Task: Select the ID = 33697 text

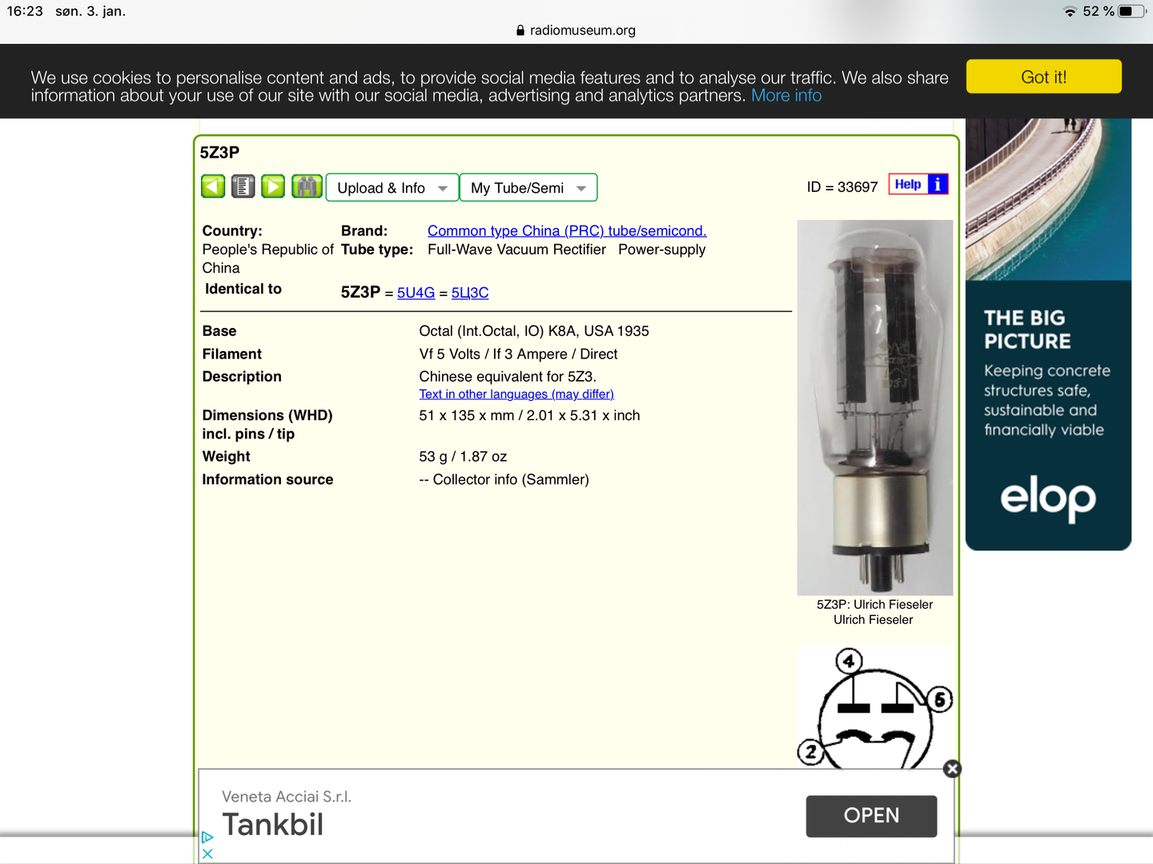Action: pos(842,187)
